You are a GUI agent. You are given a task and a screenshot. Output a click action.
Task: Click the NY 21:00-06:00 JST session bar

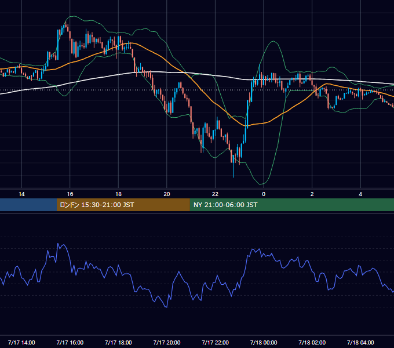(291, 205)
